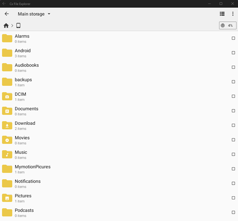Switch the list view layout icon
This screenshot has width=238, height=221.
(x=222, y=14)
